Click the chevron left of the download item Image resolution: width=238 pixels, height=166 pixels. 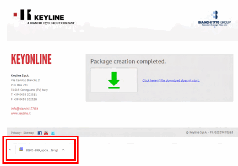10,150
